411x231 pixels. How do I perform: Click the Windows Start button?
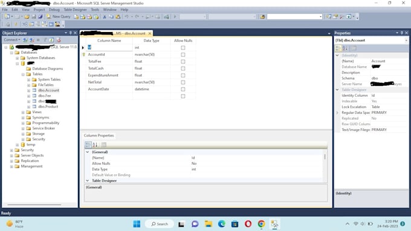pos(137,224)
